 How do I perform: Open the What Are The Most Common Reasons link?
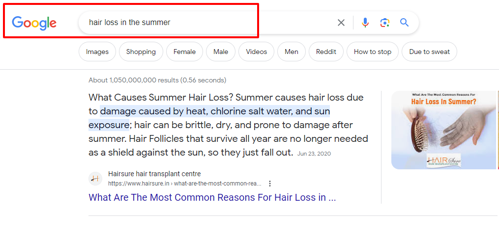[212, 197]
